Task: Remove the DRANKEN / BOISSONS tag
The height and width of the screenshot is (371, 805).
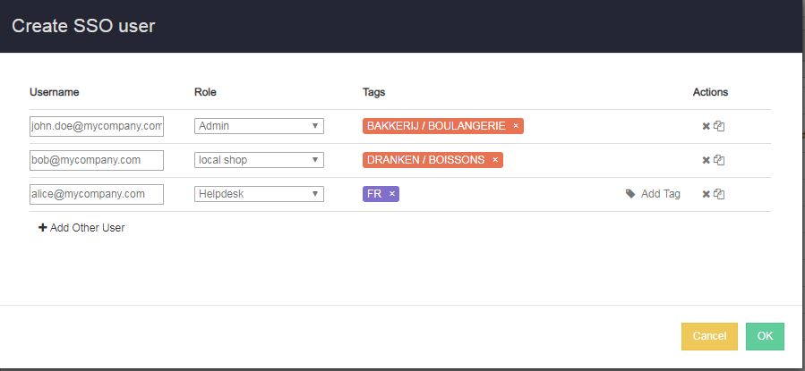Action: [495, 160]
